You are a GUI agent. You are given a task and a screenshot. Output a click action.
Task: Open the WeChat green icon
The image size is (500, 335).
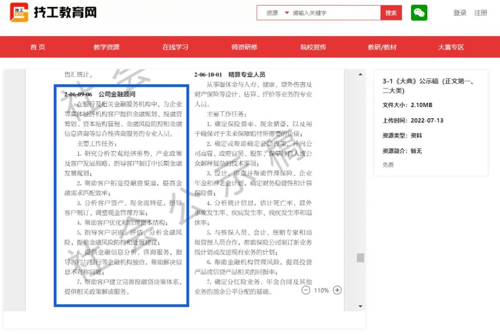419,13
